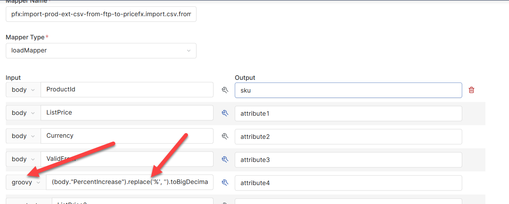Click the groovy PercentIncrease expression field

click(x=130, y=183)
